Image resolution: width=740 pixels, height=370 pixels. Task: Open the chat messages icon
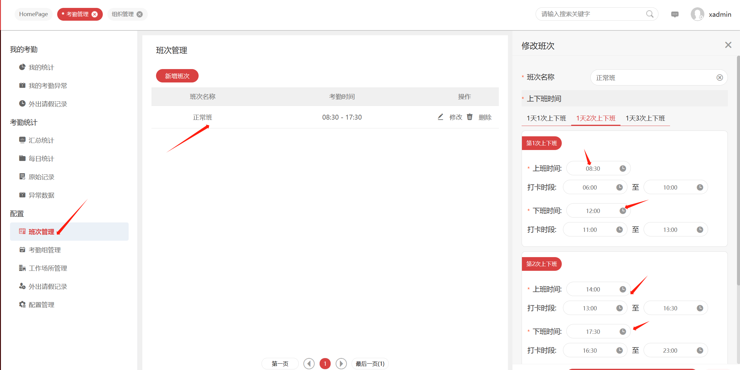(x=675, y=14)
